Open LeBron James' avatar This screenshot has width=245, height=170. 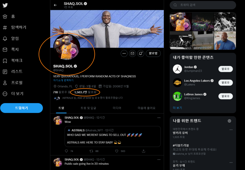coord(177,96)
